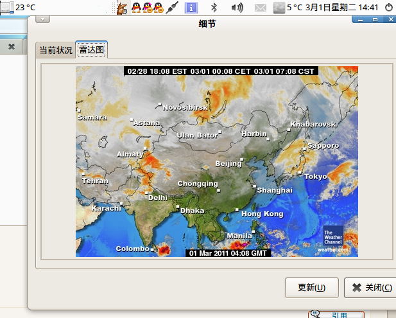Open the 5 °C weather applet
The width and height of the screenshot is (396, 318).
[x=288, y=8]
